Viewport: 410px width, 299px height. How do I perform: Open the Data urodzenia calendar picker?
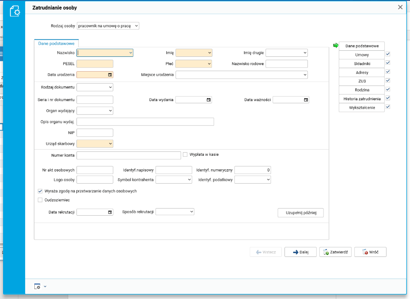point(110,75)
